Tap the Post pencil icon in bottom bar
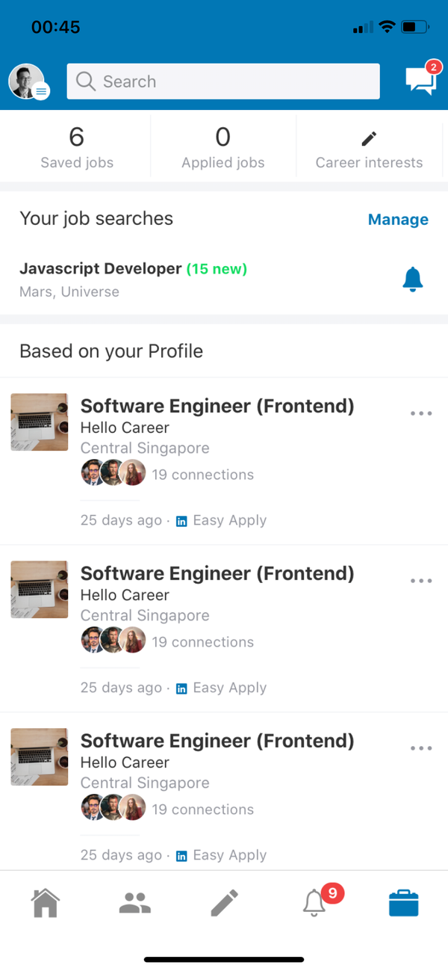Screen dimensions: 448x971 (x=224, y=903)
